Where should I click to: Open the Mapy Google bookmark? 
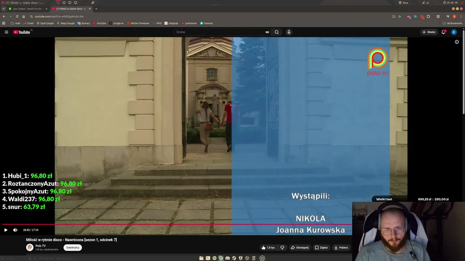(66, 23)
